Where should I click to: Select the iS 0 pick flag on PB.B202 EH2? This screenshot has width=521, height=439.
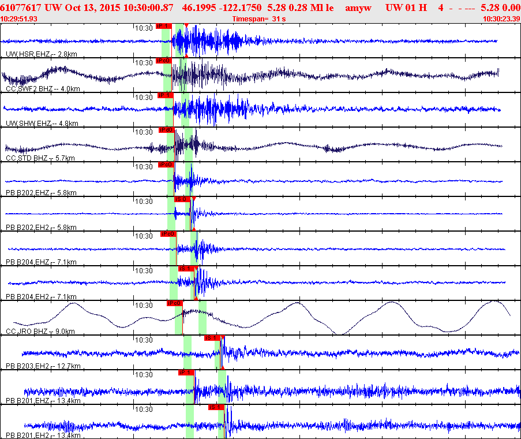pos(182,199)
